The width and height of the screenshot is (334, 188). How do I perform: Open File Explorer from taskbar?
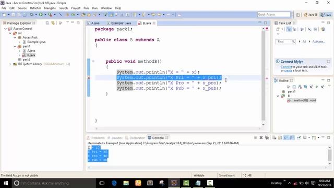tap(126, 183)
